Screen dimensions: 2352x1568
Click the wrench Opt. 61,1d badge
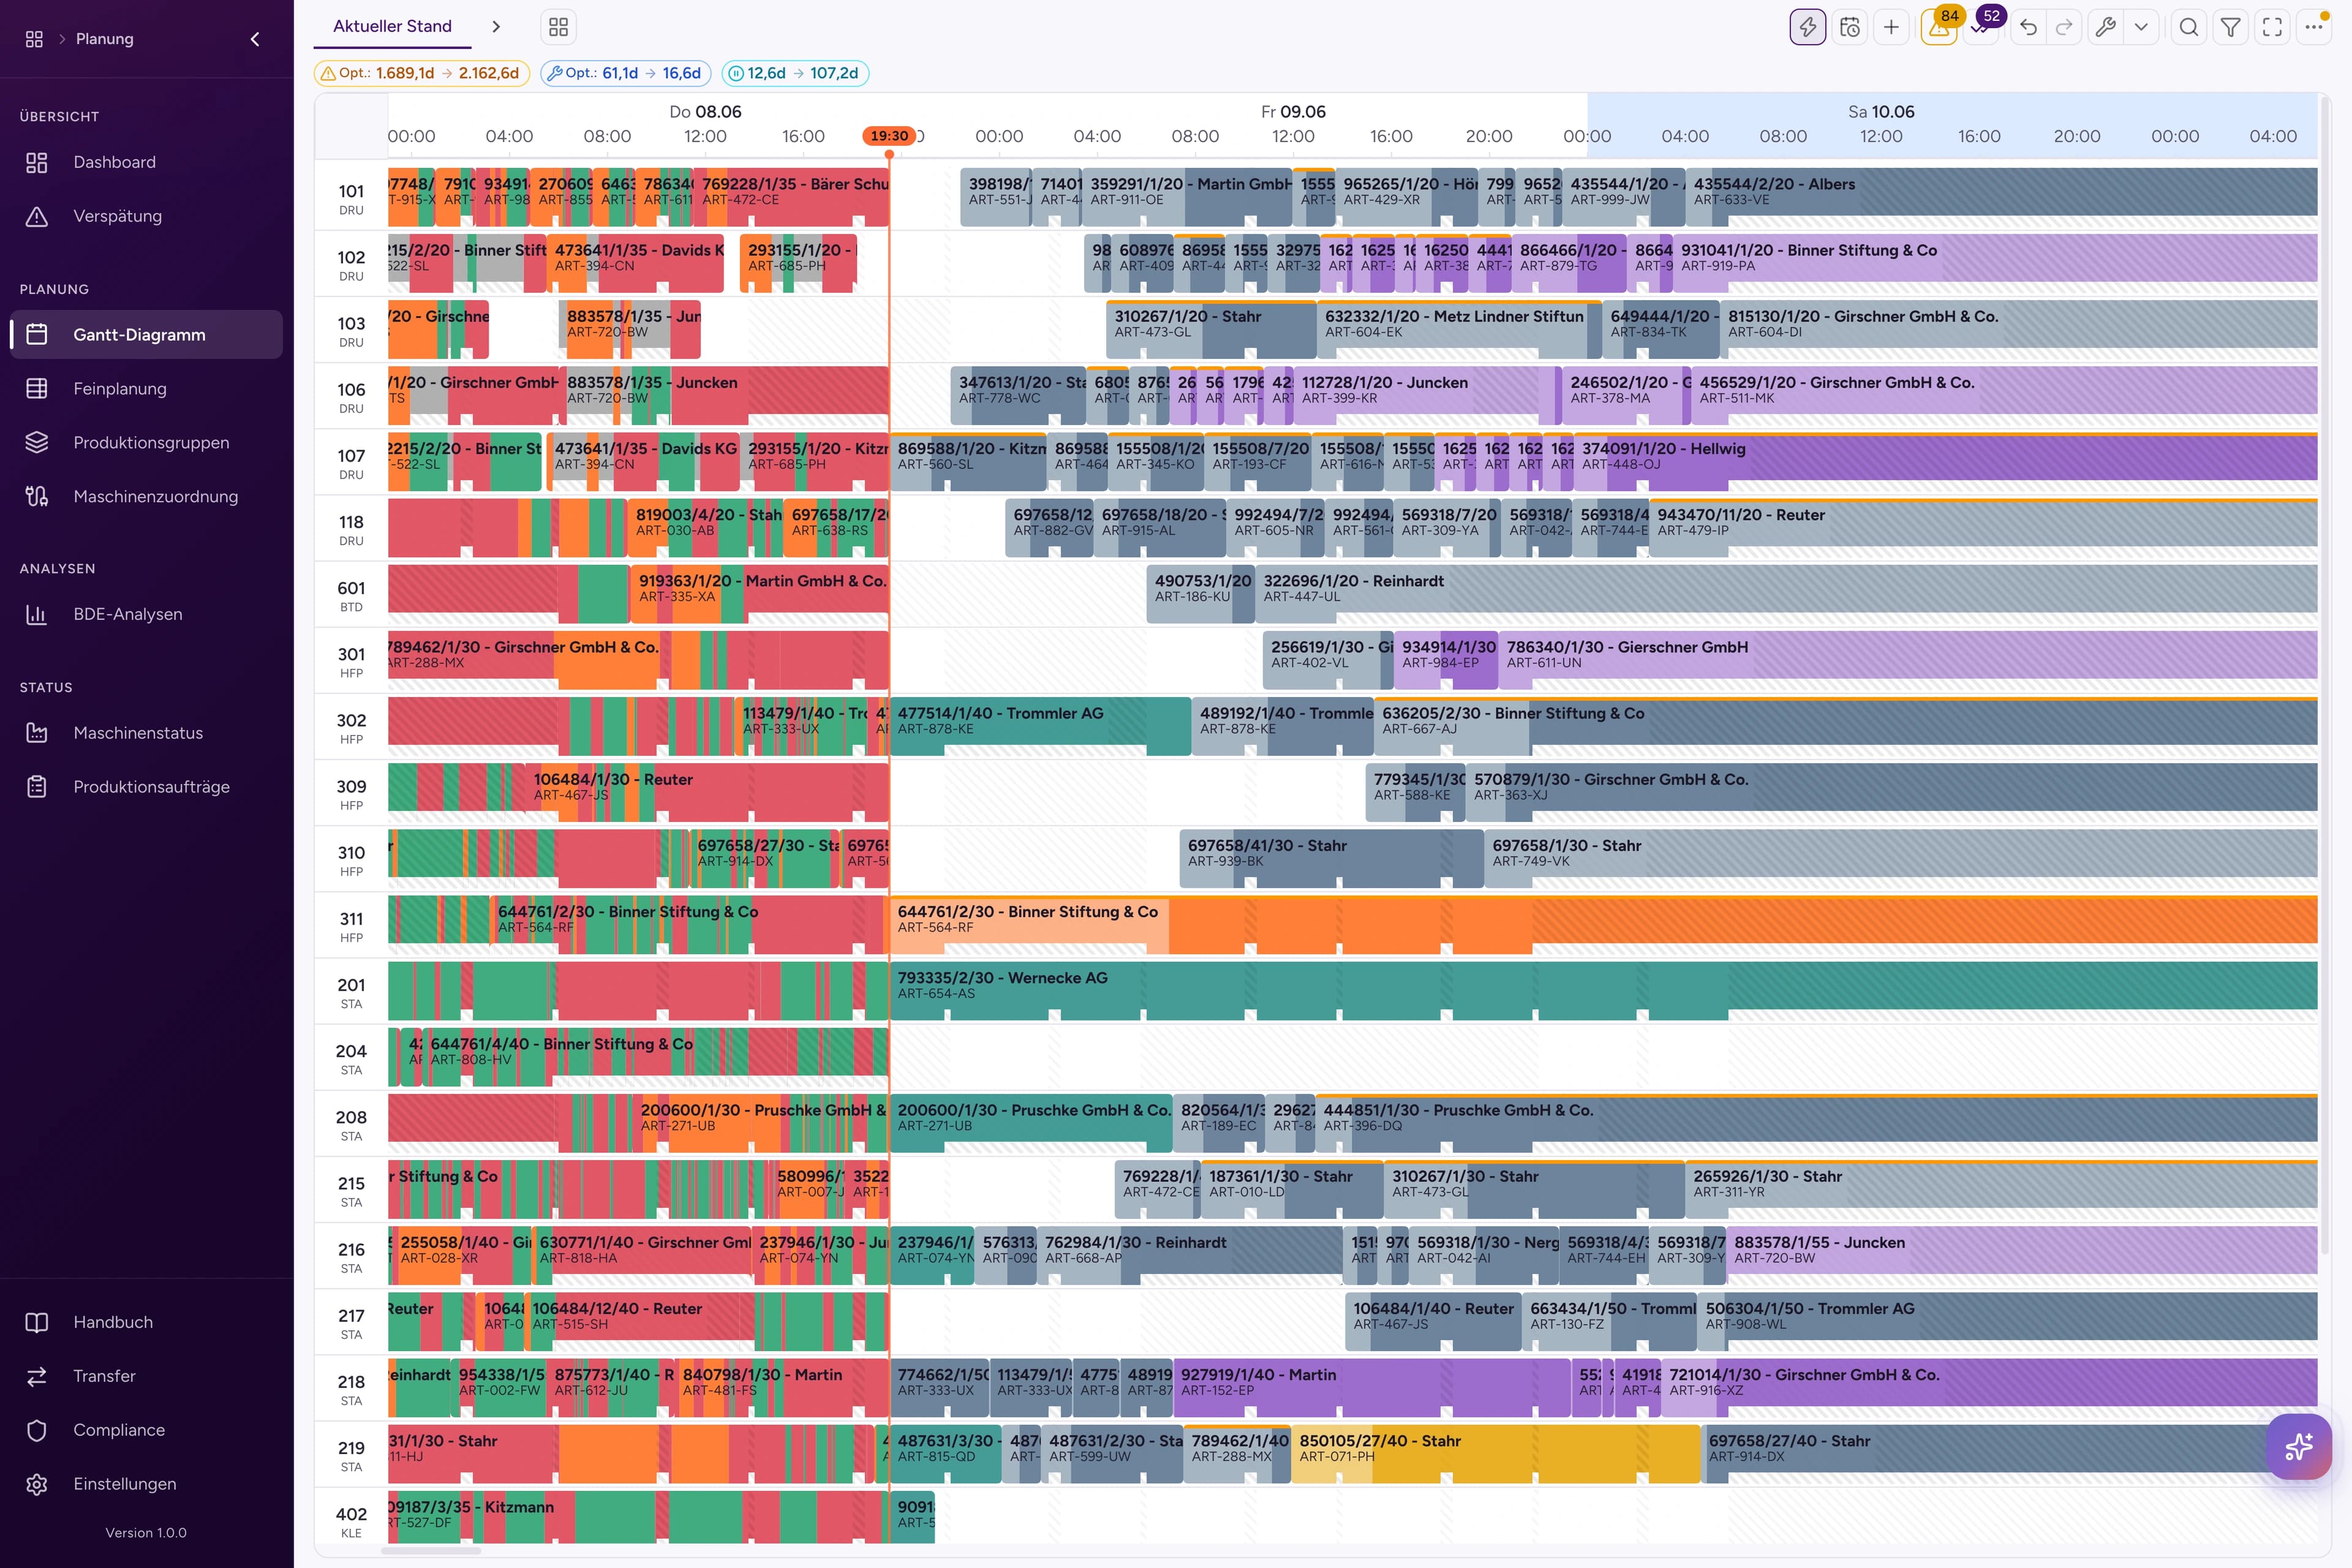(626, 73)
